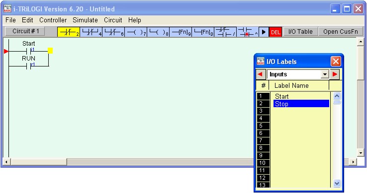The image size is (367, 193).
Task: Select the parallel NC contact tool numbered 6
Action: [113, 32]
